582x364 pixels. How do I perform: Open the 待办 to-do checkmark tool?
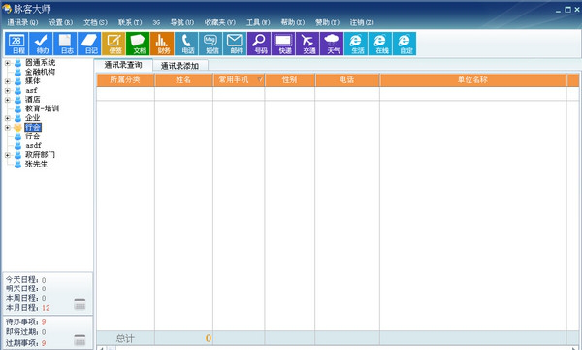click(41, 44)
